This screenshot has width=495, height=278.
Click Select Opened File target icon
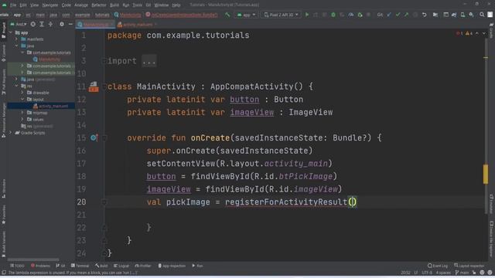[x=32, y=24]
